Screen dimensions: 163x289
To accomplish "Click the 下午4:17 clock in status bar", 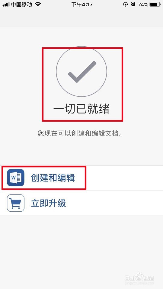I will pyautogui.click(x=82, y=5).
